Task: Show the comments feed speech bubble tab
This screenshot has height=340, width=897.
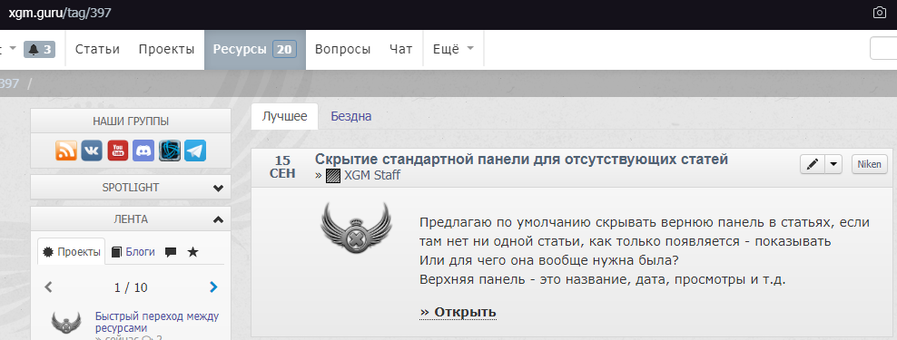Action: pos(171,252)
